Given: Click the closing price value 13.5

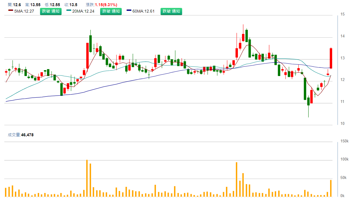Looking at the screenshot, I should pos(73,5).
